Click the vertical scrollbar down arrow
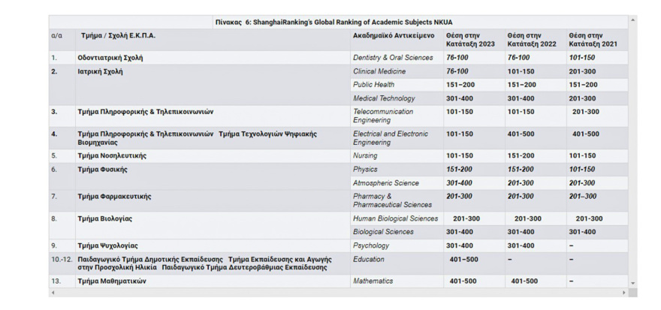 (x=632, y=283)
